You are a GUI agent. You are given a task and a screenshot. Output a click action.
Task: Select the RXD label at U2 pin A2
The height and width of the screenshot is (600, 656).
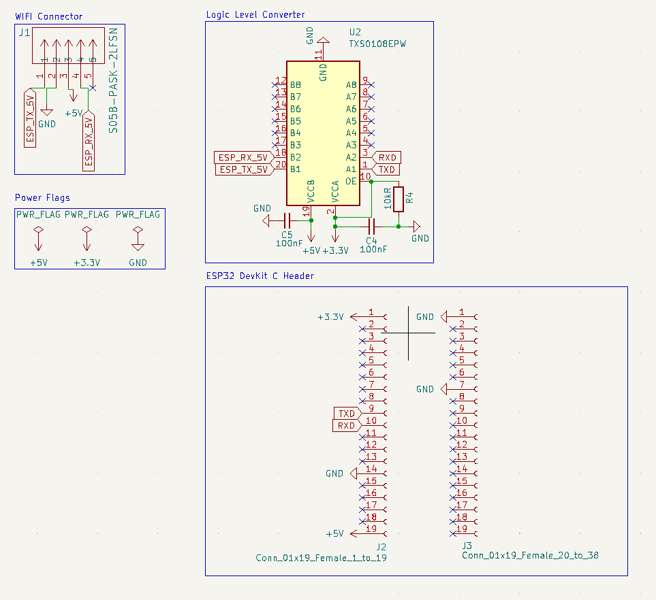pyautogui.click(x=386, y=158)
